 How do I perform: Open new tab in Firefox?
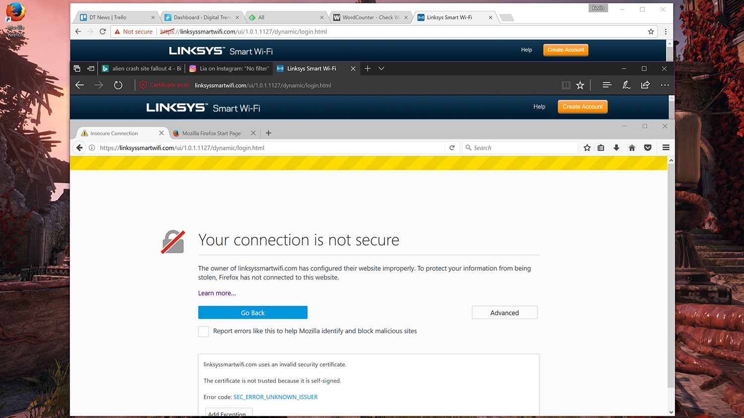point(268,133)
